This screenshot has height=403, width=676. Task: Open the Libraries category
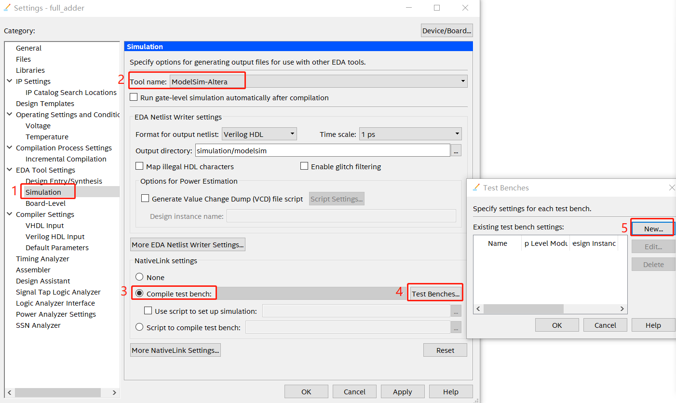(30, 70)
